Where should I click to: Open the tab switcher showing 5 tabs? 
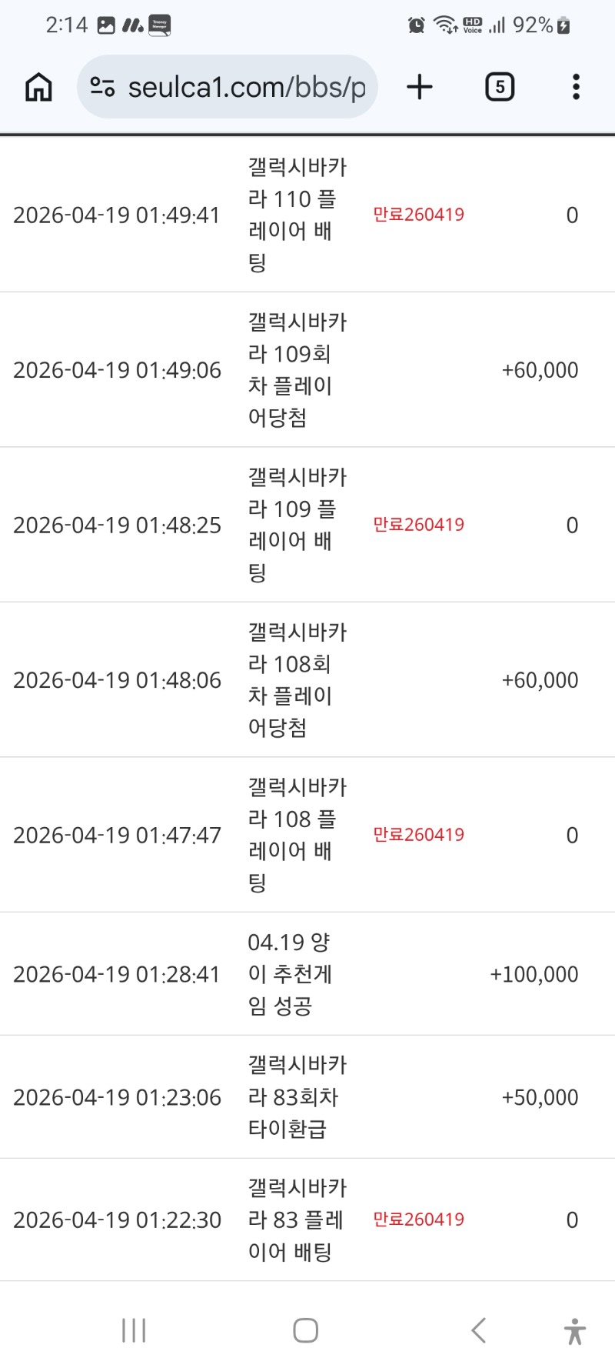pos(500,87)
